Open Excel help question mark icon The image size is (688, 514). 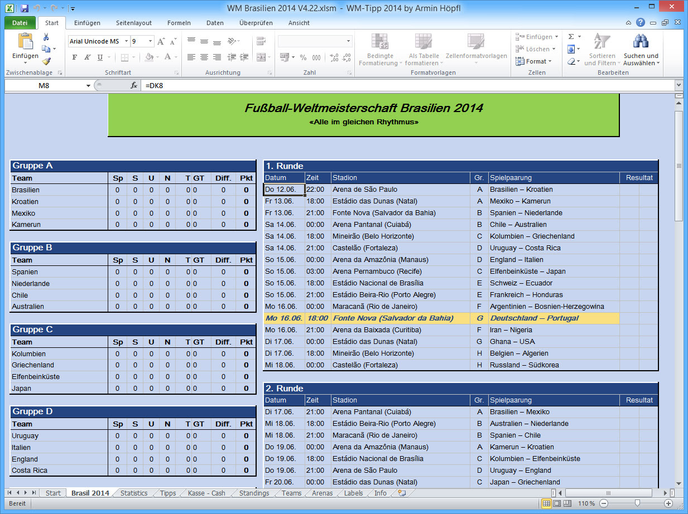641,23
